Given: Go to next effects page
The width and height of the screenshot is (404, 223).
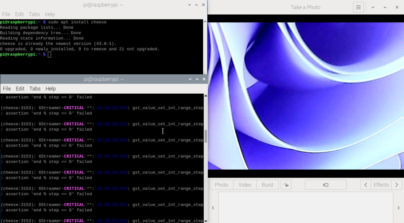Looking at the screenshot, I should pos(396,185).
